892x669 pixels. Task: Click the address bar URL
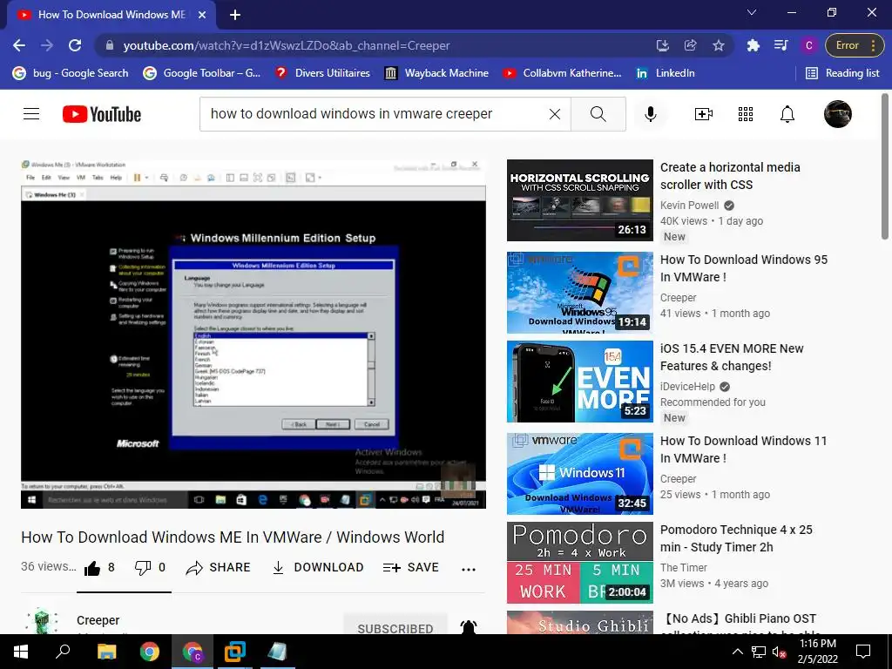286,45
